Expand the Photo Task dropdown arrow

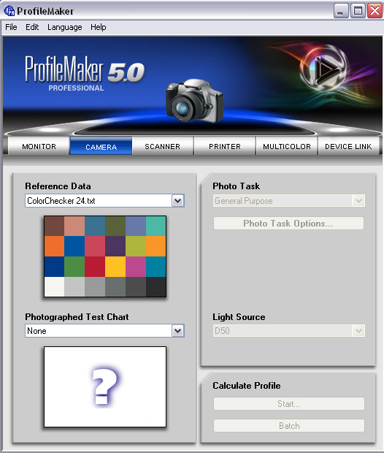click(358, 201)
